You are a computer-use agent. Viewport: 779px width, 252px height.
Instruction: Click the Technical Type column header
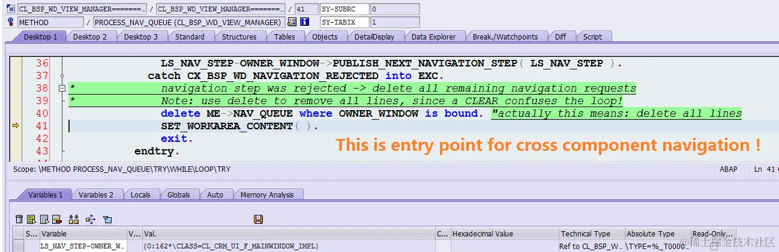(x=591, y=233)
